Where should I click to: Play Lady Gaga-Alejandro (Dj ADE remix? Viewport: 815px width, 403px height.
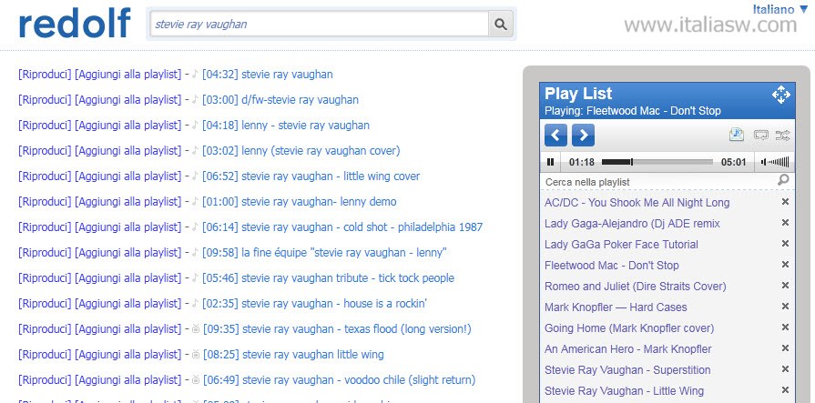coord(632,223)
